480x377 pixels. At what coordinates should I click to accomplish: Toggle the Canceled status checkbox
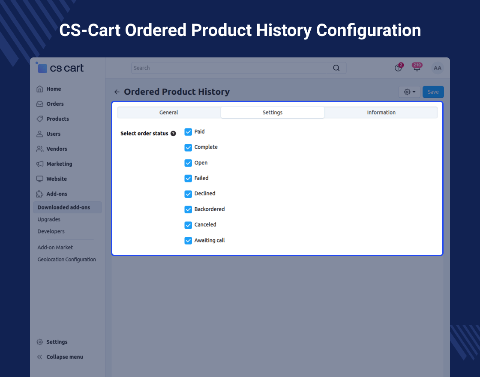coord(188,225)
